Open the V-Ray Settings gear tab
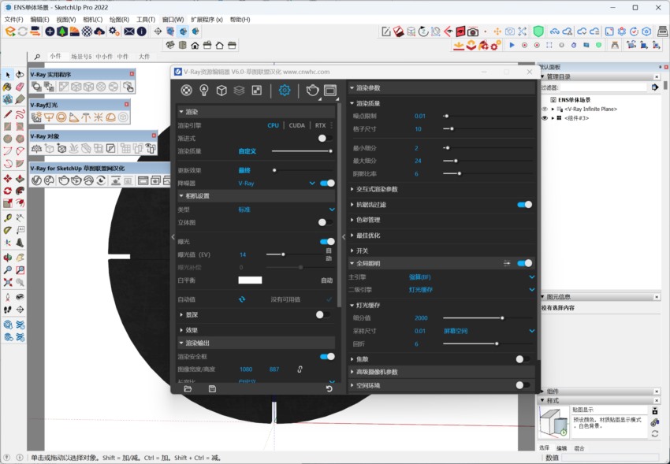 click(x=285, y=90)
